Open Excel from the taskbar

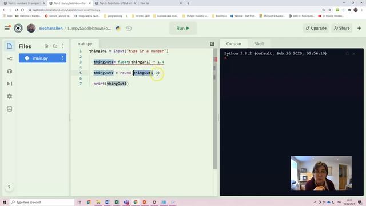(x=117, y=202)
